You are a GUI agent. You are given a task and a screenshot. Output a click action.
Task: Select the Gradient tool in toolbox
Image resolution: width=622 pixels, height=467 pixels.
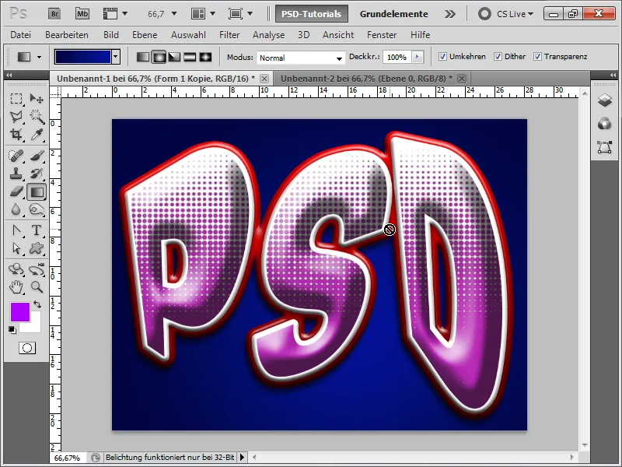[x=37, y=192]
